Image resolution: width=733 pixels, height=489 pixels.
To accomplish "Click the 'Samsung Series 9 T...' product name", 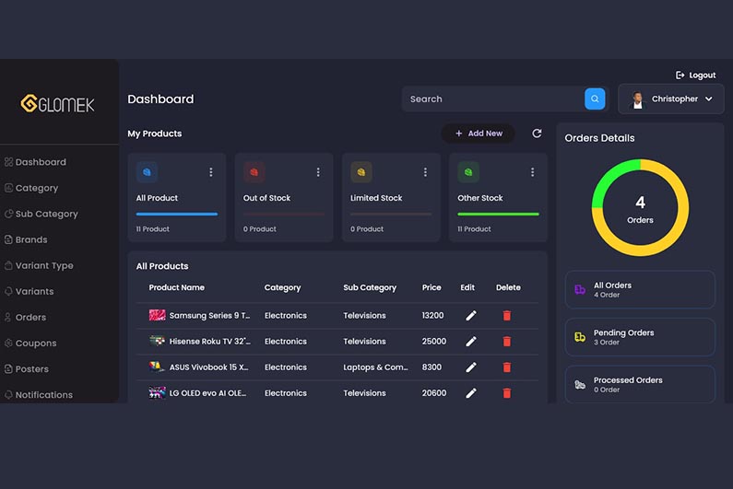I will 209,316.
